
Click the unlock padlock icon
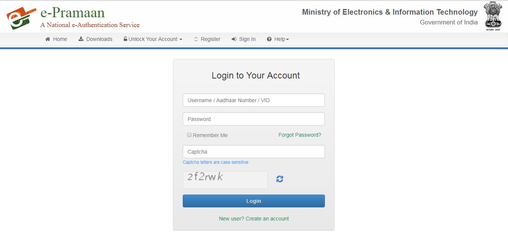125,39
